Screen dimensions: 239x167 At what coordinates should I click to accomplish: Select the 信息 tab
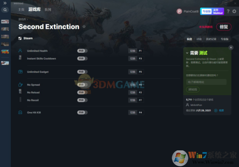pos(189,39)
